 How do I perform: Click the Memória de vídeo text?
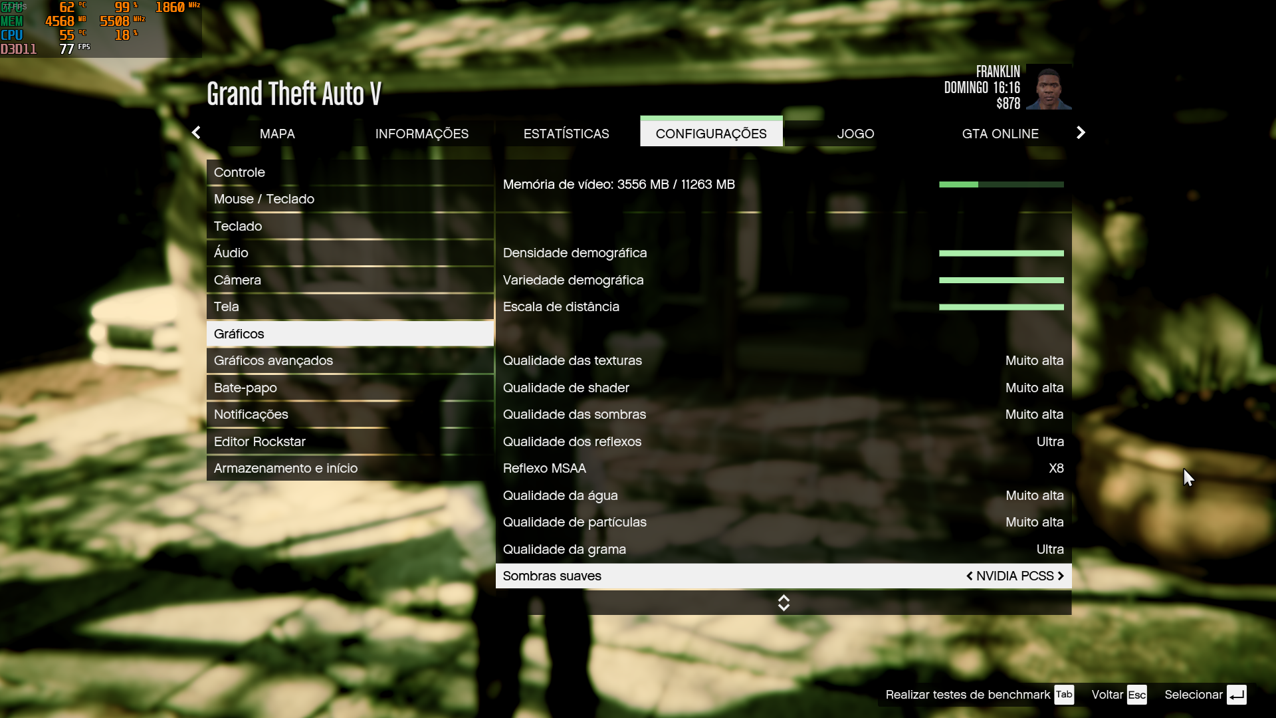(x=619, y=184)
